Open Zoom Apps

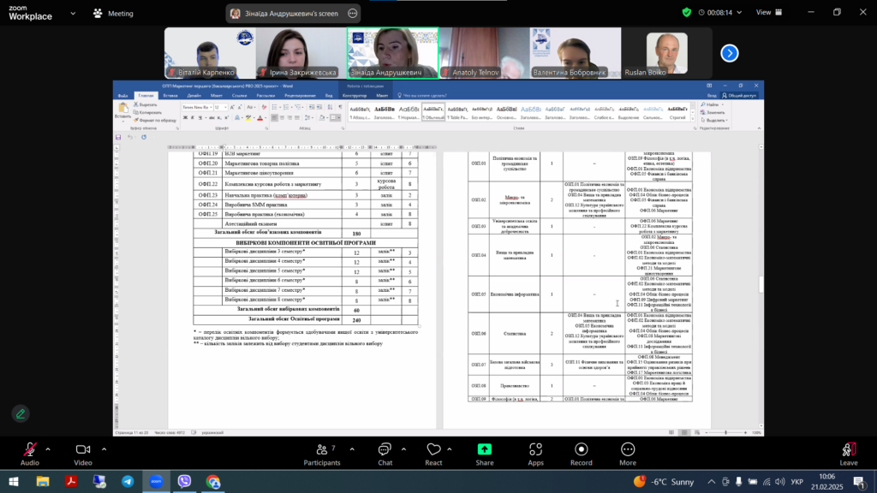(x=536, y=454)
